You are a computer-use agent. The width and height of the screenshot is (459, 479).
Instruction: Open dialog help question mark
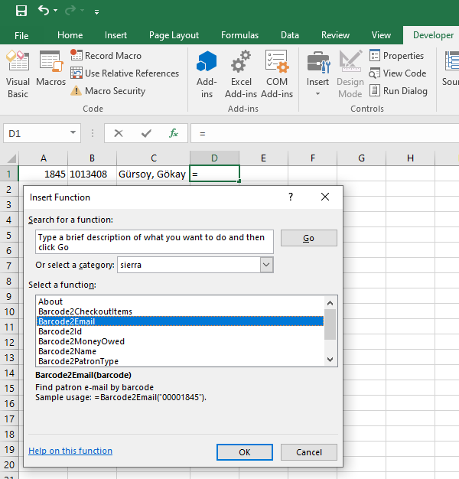[x=291, y=197]
